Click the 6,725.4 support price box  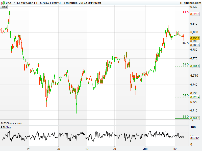(195, 97)
